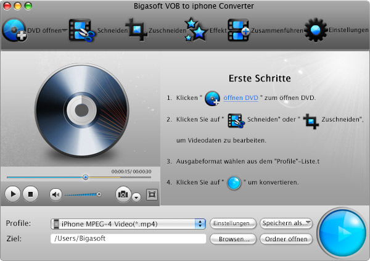370x261 pixels.
Task: Click the DVD öffnen disc icon in the toolbar
Action: 14,30
